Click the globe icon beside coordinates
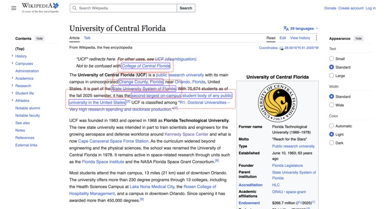 tap(281, 48)
